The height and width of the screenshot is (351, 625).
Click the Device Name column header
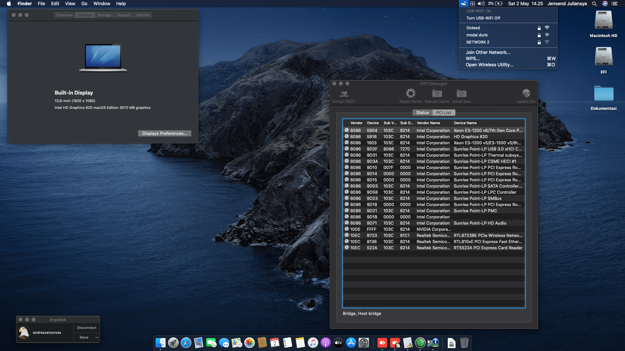pos(488,123)
